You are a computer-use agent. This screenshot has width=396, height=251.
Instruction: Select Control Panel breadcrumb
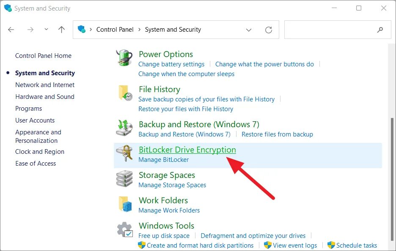pyautogui.click(x=115, y=30)
